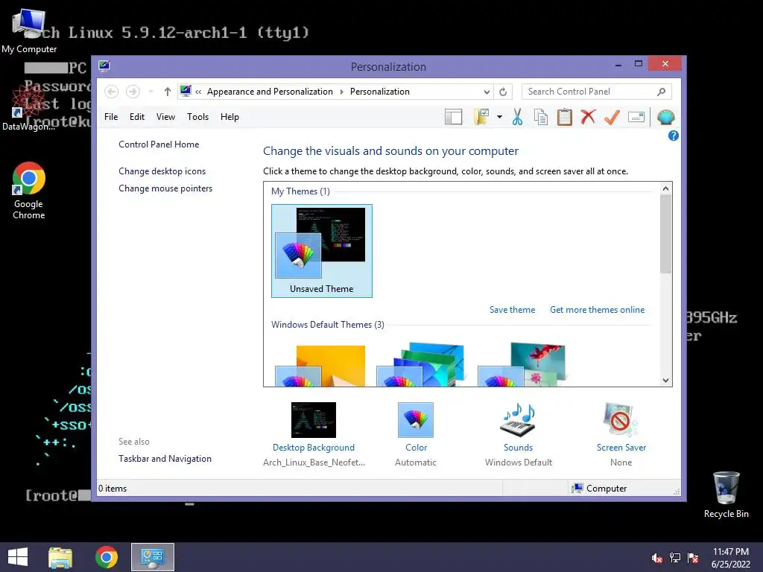Click the network tray icon
763x572 pixels.
pyautogui.click(x=675, y=558)
